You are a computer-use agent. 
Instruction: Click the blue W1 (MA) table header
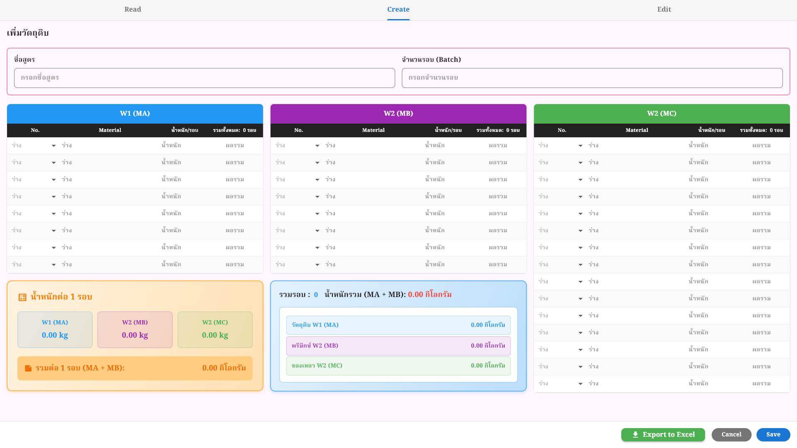[x=135, y=114]
